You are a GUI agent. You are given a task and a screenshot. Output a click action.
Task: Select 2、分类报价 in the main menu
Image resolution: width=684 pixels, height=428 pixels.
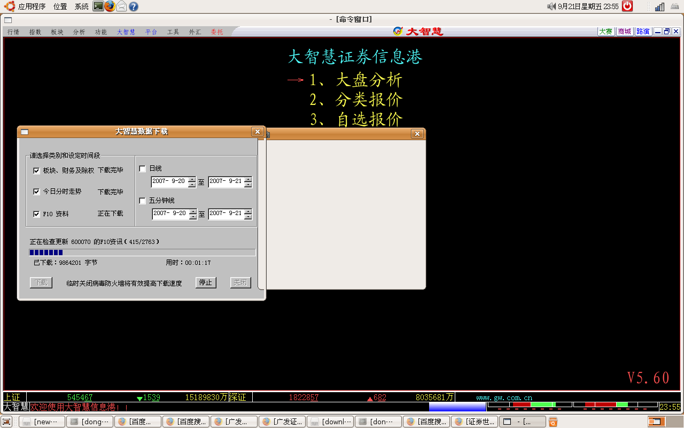point(355,100)
